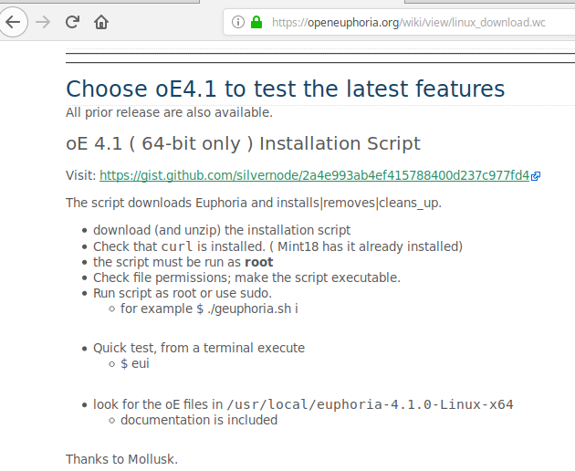Image resolution: width=575 pixels, height=471 pixels.
Task: Open the browser home page
Action: [101, 23]
